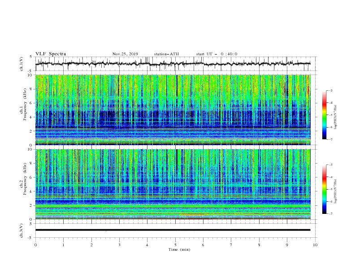355x275 pixels.
Task: Click the "-7" tick on lower color bar
Action: coord(330,214)
